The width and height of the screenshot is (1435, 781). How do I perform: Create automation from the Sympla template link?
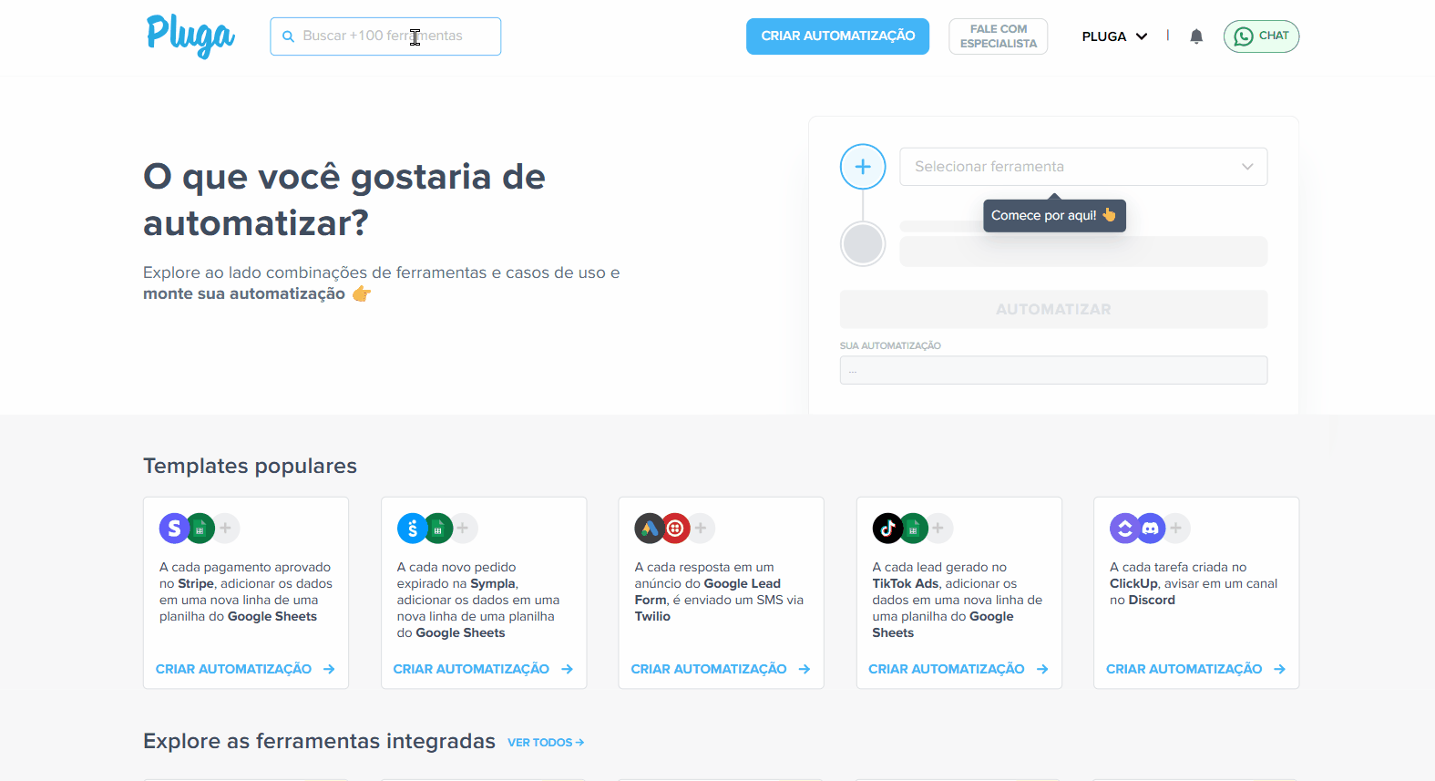[483, 669]
